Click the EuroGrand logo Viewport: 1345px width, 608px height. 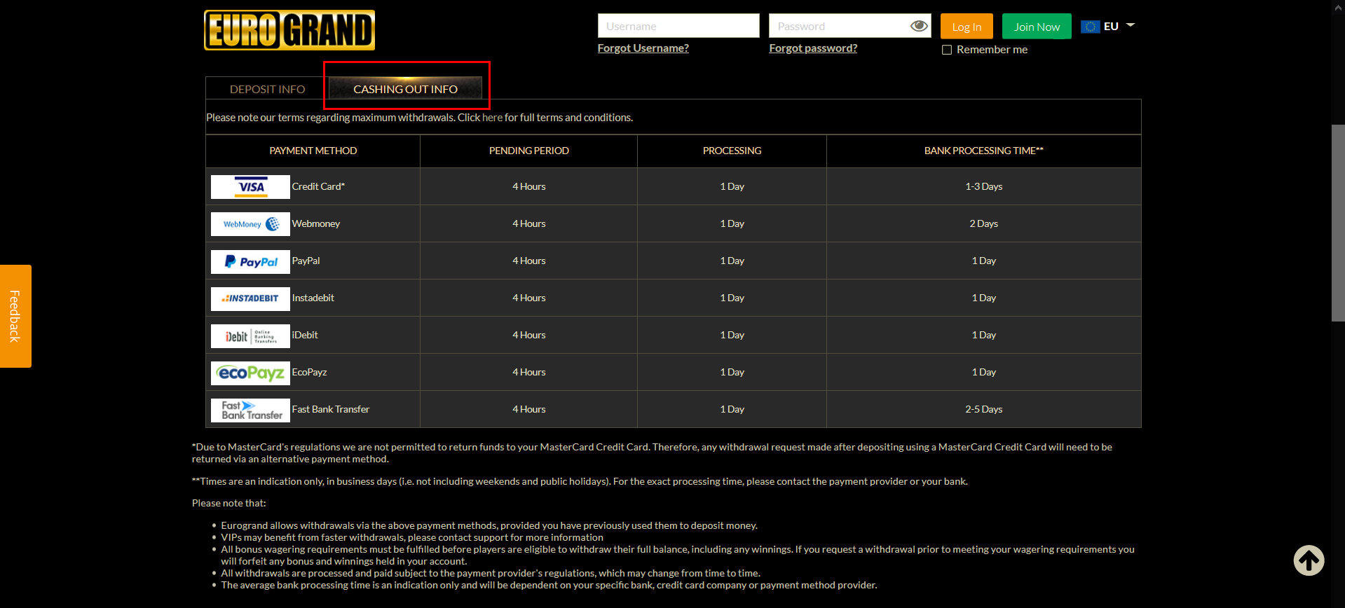[289, 30]
